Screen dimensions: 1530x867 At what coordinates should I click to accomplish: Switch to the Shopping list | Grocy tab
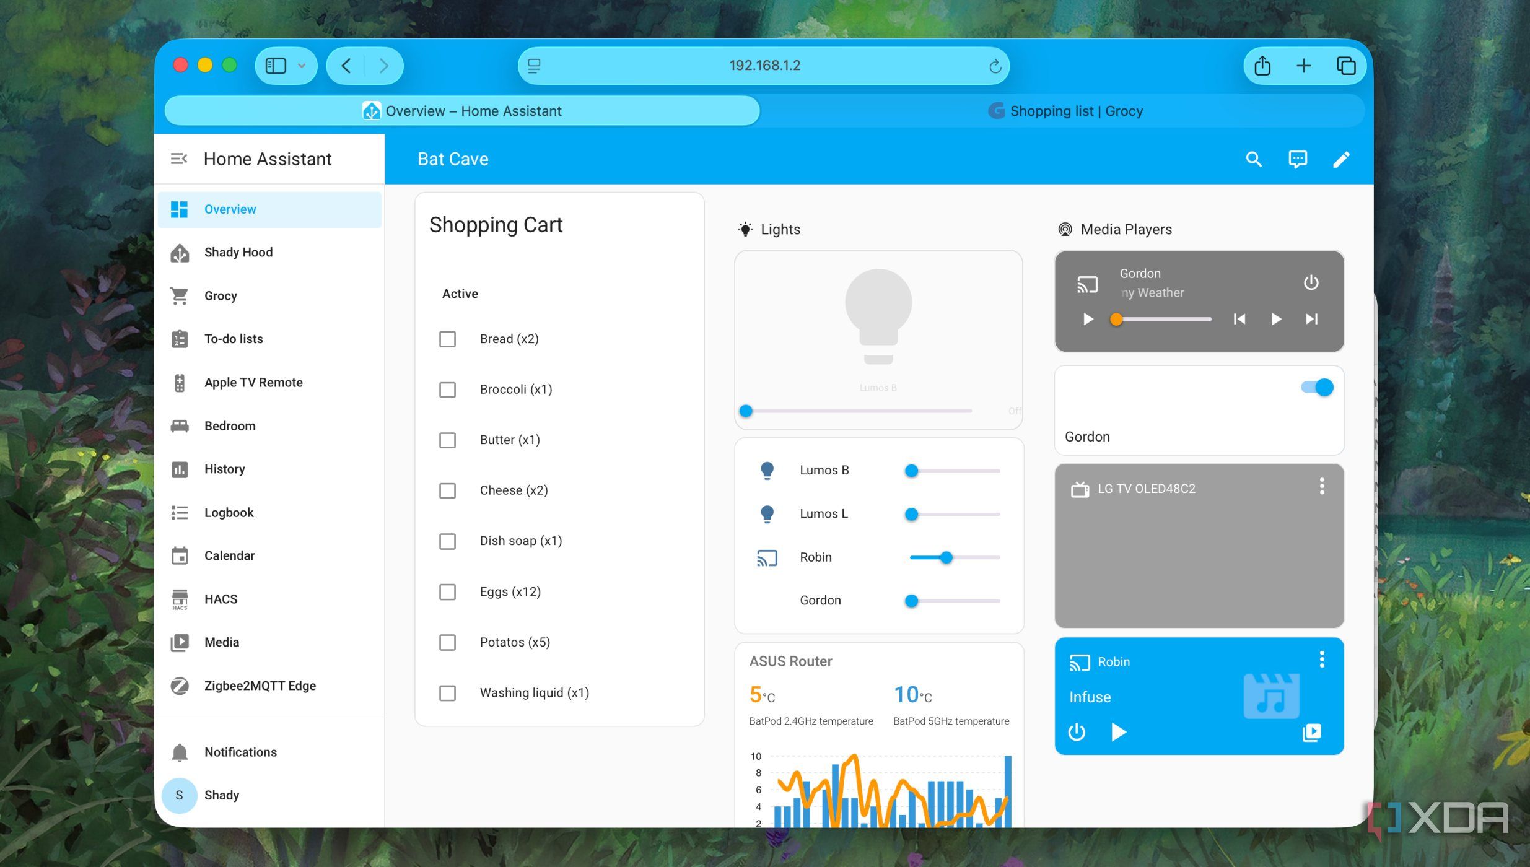coord(1064,111)
